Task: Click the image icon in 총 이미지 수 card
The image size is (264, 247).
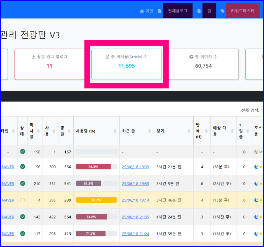Action: 191,57
